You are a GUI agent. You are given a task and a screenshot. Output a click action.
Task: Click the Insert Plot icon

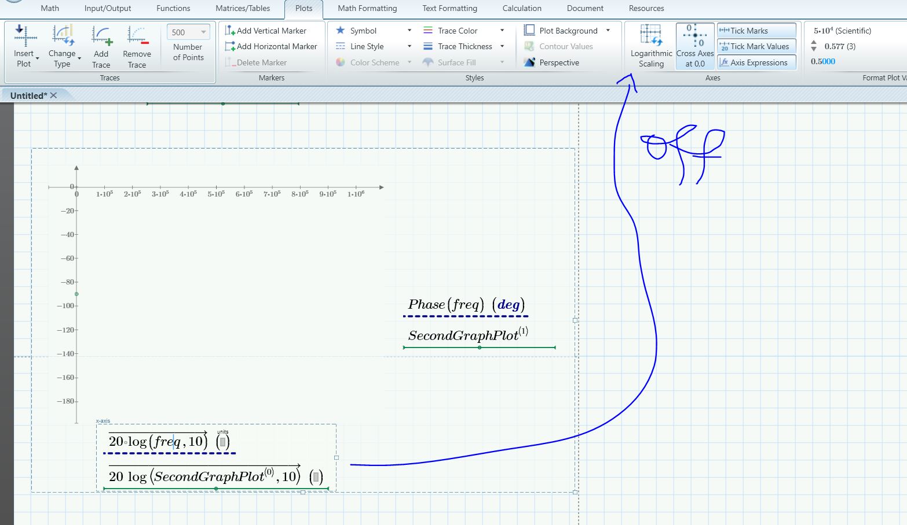pyautogui.click(x=24, y=36)
